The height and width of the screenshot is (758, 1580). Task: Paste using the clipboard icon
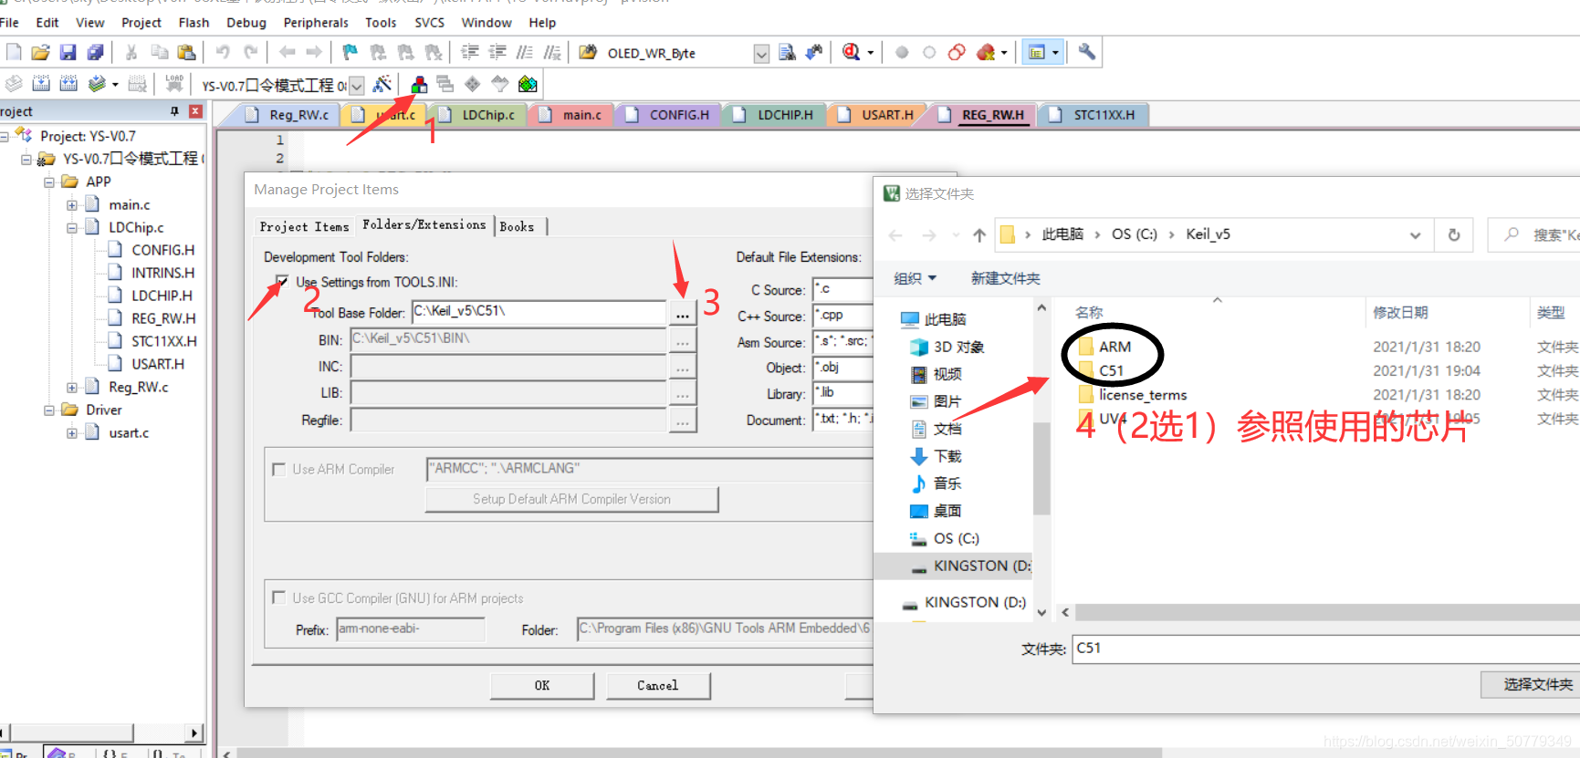[186, 52]
